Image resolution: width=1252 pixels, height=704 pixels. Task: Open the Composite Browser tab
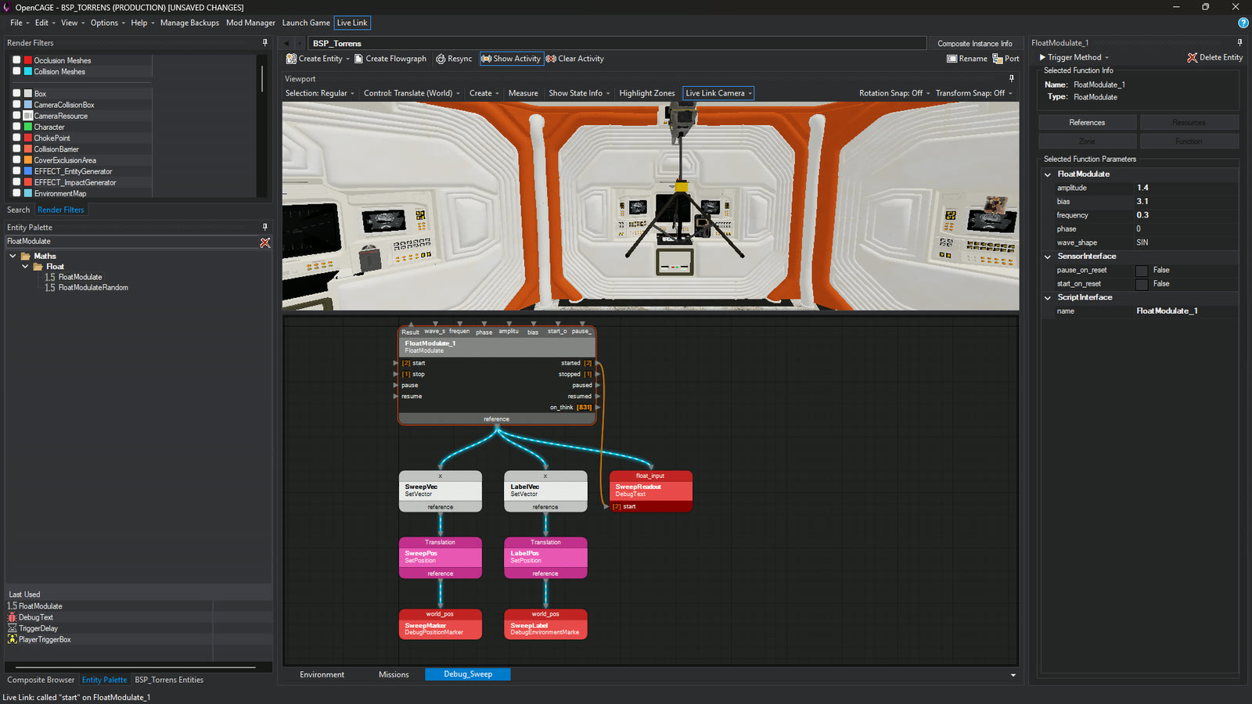tap(41, 680)
